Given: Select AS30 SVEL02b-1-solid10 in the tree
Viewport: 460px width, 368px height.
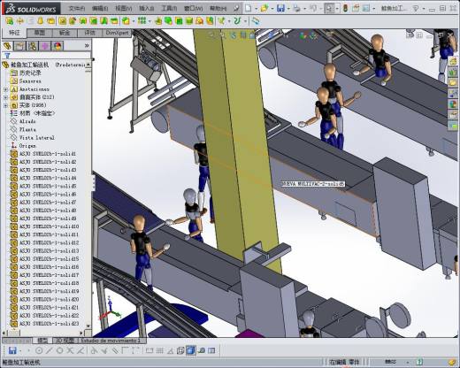Looking at the screenshot, I should point(44,226).
